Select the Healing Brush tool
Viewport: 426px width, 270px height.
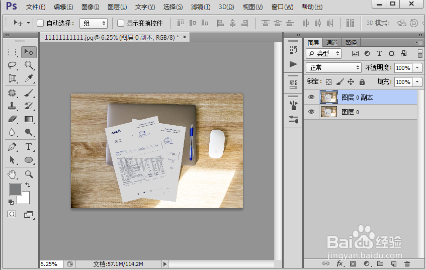coord(12,93)
